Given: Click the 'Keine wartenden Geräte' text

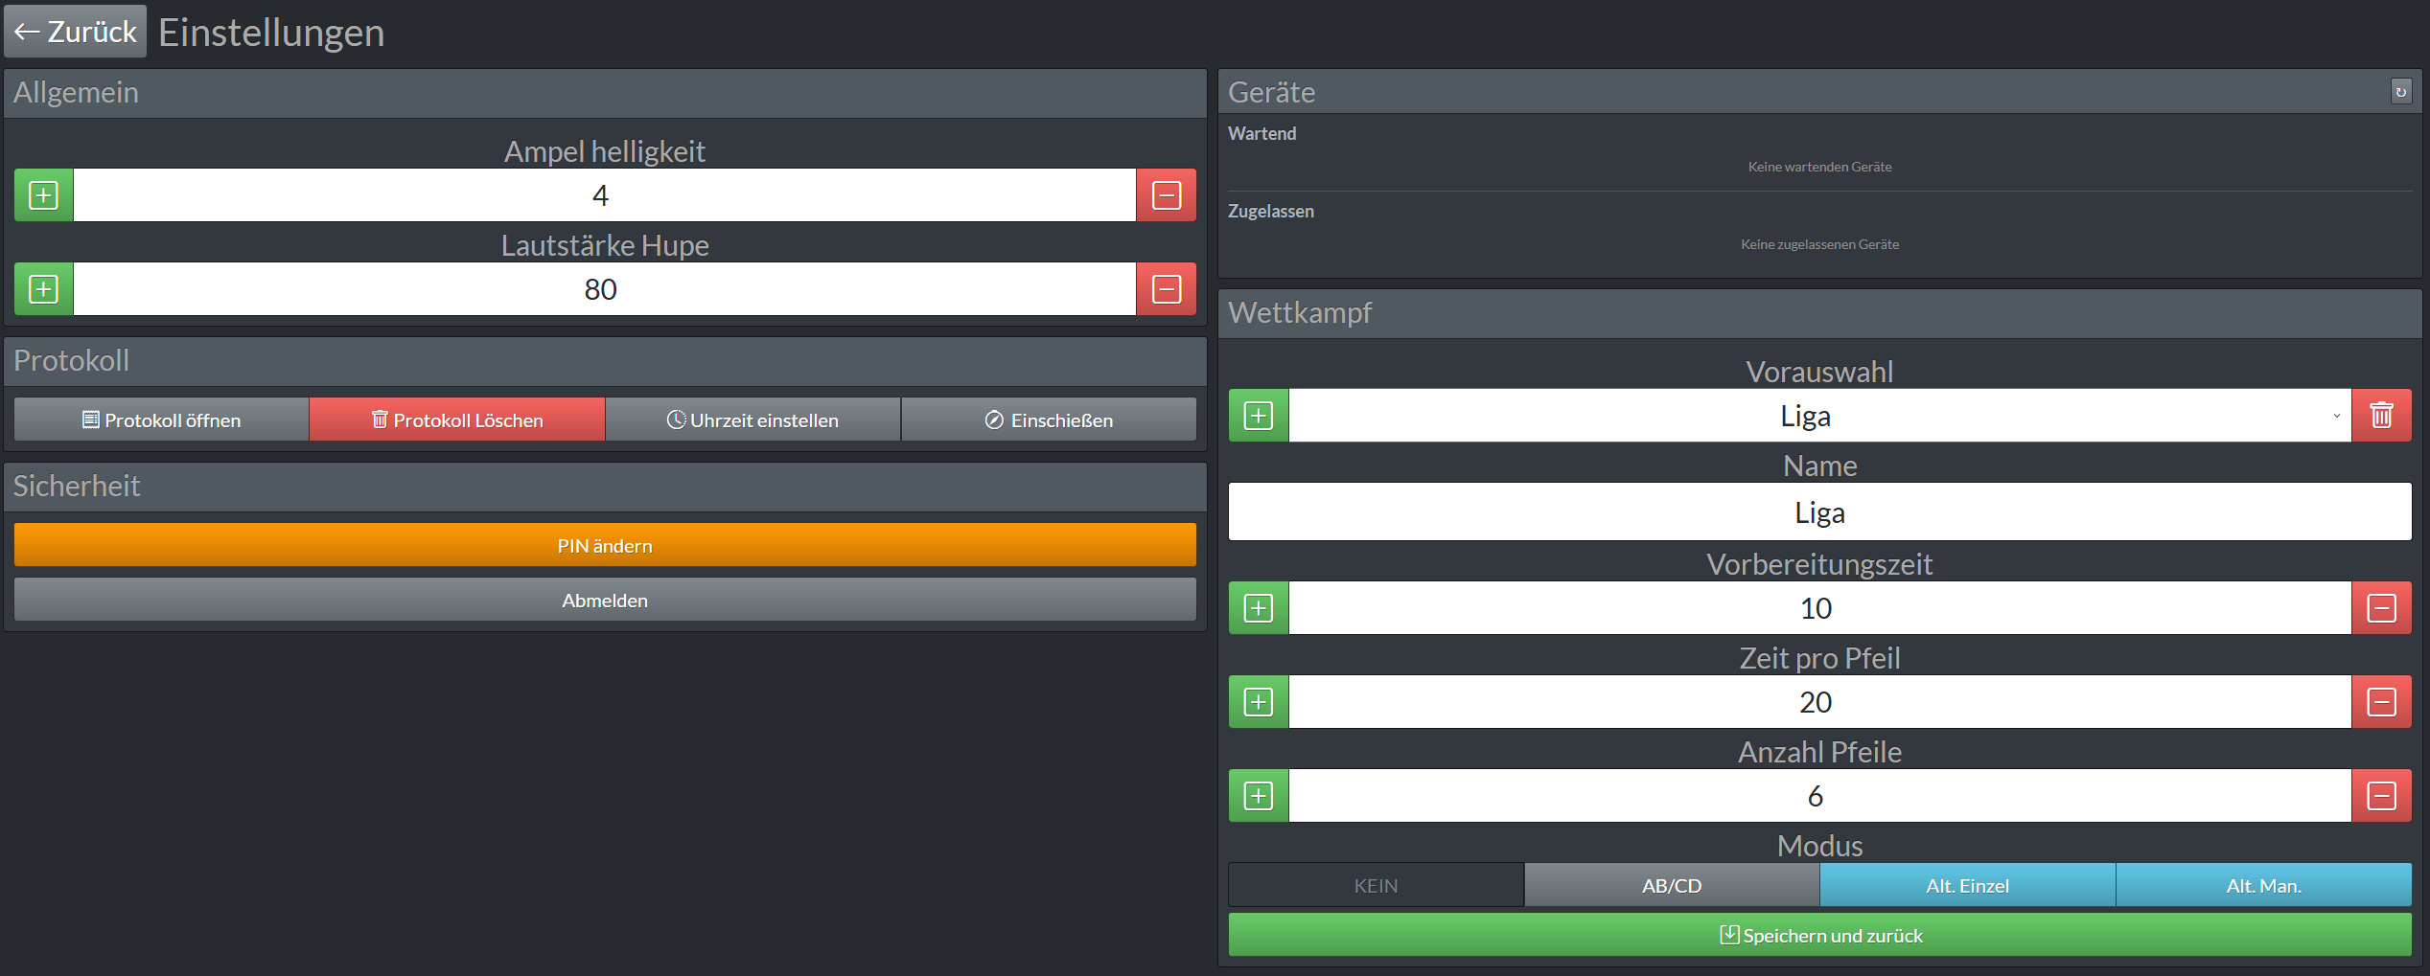Looking at the screenshot, I should [1819, 167].
